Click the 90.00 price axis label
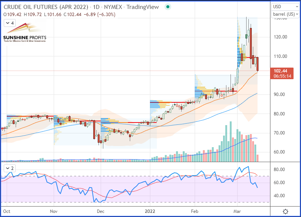 (279, 94)
